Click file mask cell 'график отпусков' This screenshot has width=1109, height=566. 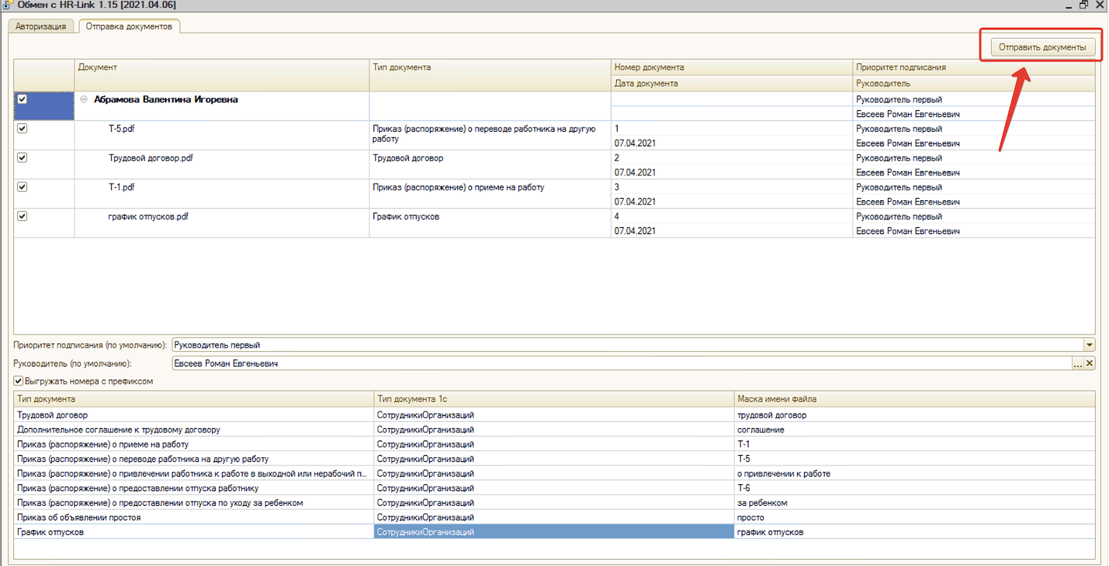coord(915,531)
